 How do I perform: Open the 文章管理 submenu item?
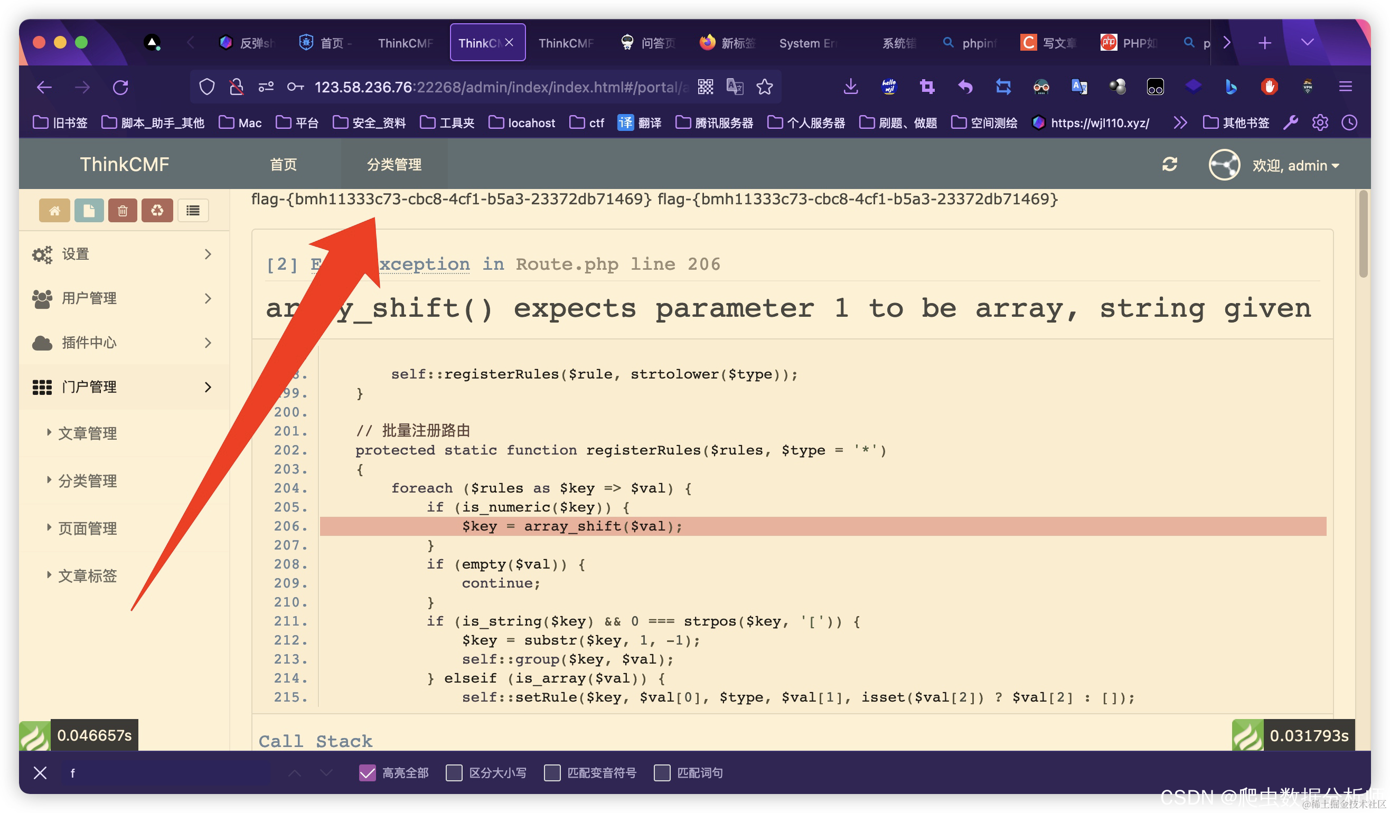pos(87,433)
